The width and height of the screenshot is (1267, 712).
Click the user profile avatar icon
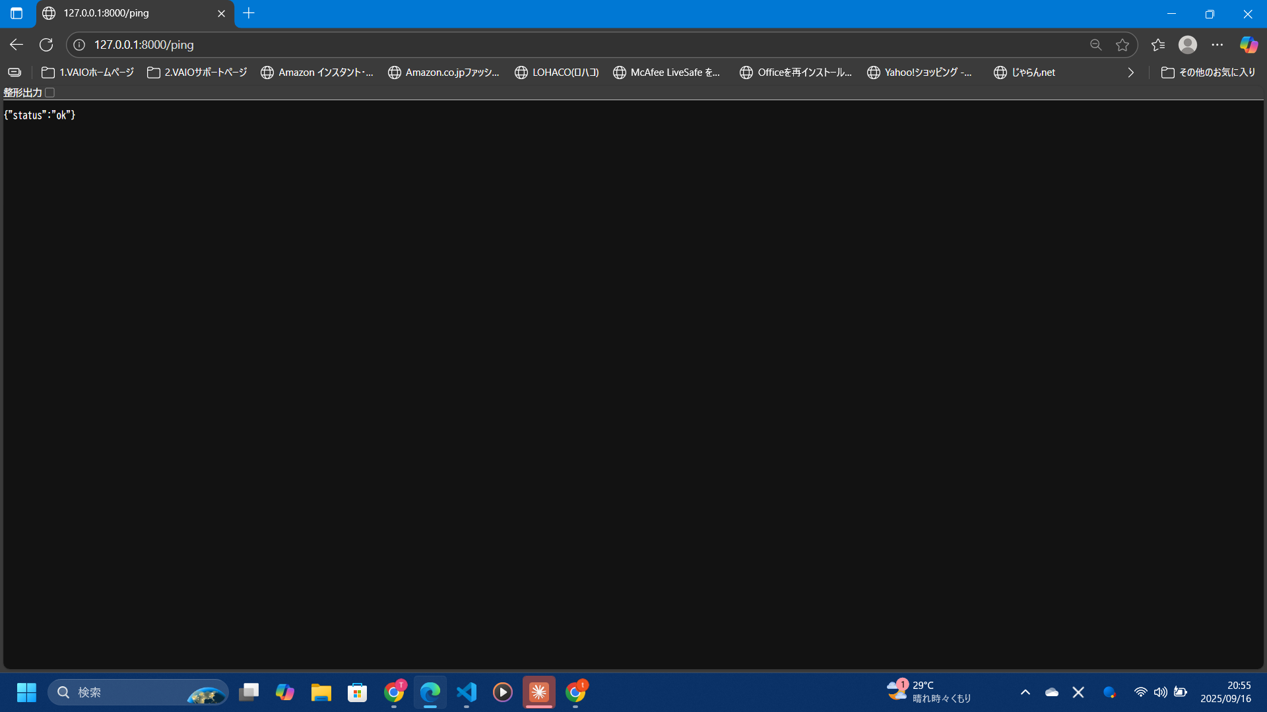[x=1188, y=45]
